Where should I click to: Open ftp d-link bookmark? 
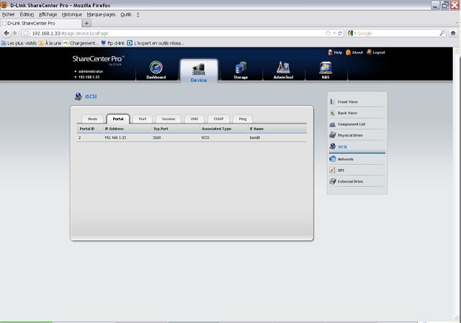tap(113, 43)
